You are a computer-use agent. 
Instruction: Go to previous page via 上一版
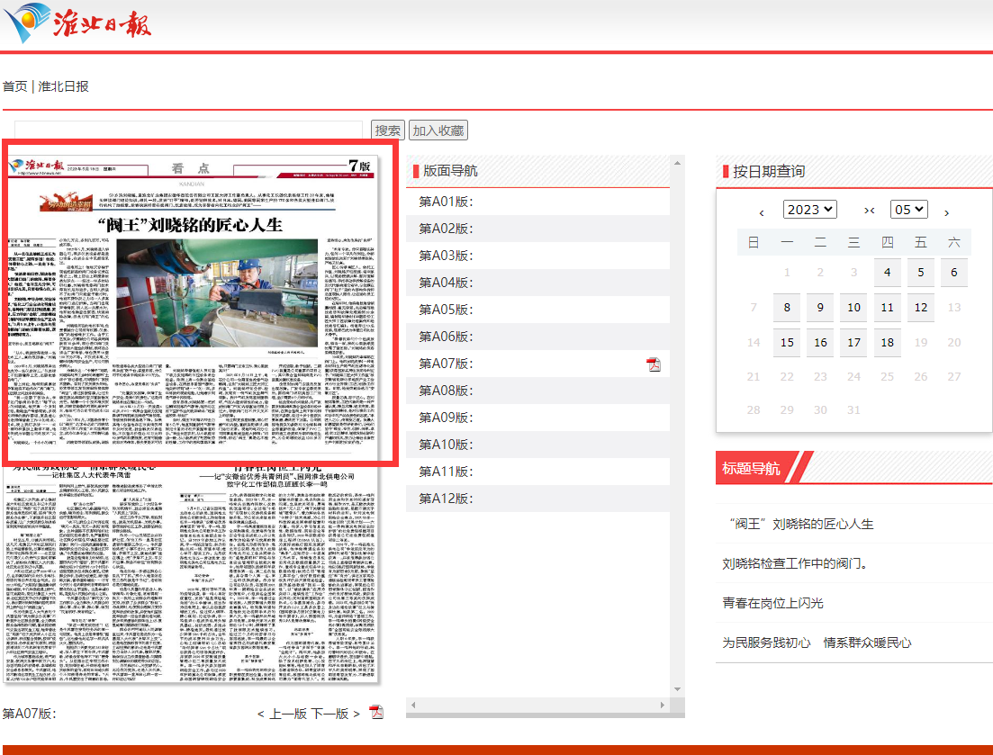(x=288, y=714)
